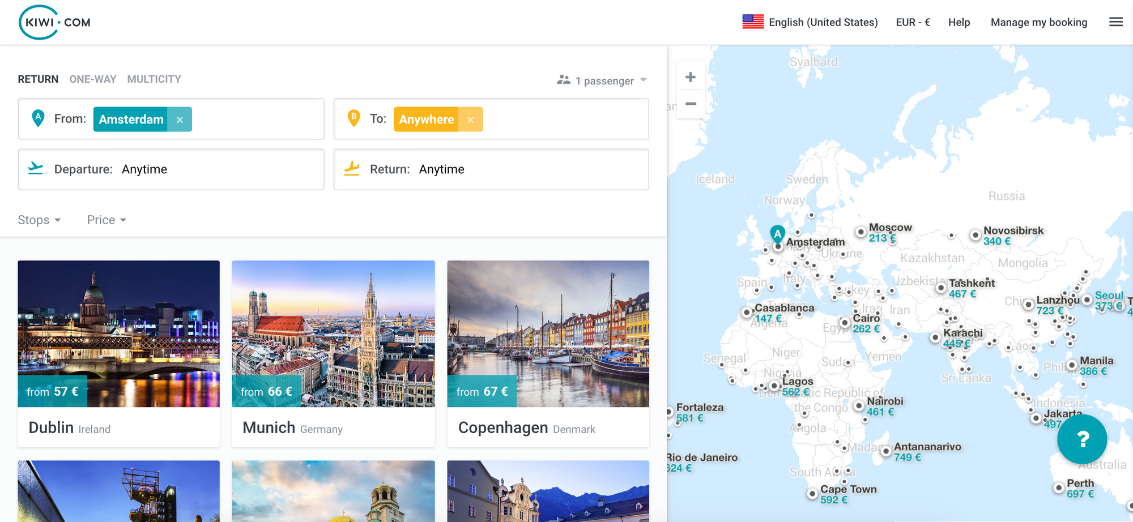This screenshot has height=522, width=1133.
Task: Select the Moscow map marker
Action: 861,232
